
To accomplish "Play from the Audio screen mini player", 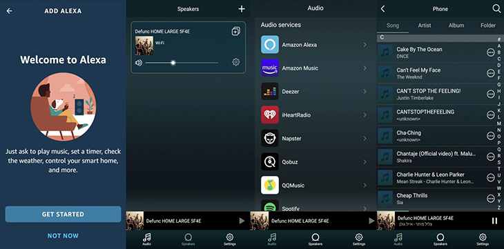I will (x=371, y=221).
